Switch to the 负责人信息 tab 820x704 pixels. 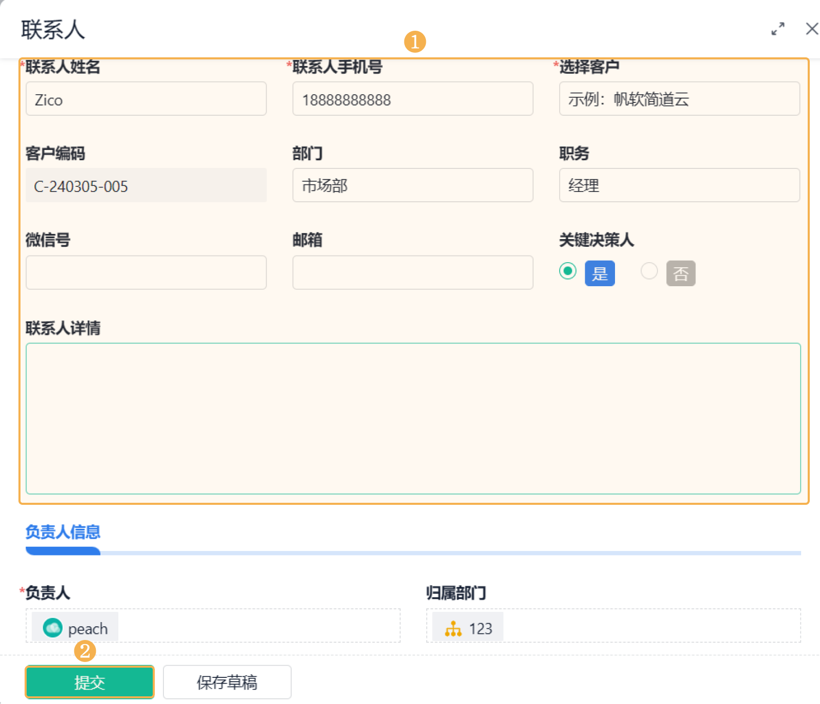(x=63, y=532)
